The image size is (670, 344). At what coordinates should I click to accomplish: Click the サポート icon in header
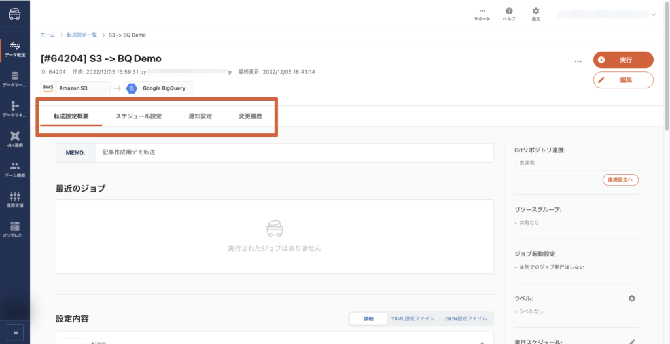coord(482,13)
